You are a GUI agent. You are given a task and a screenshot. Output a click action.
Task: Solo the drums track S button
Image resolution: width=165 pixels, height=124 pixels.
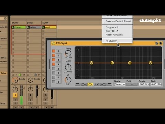pos(15,100)
